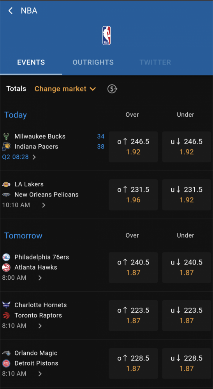The image size is (213, 389).
Task: Switch to the TWITTER tab
Action: [155, 62]
